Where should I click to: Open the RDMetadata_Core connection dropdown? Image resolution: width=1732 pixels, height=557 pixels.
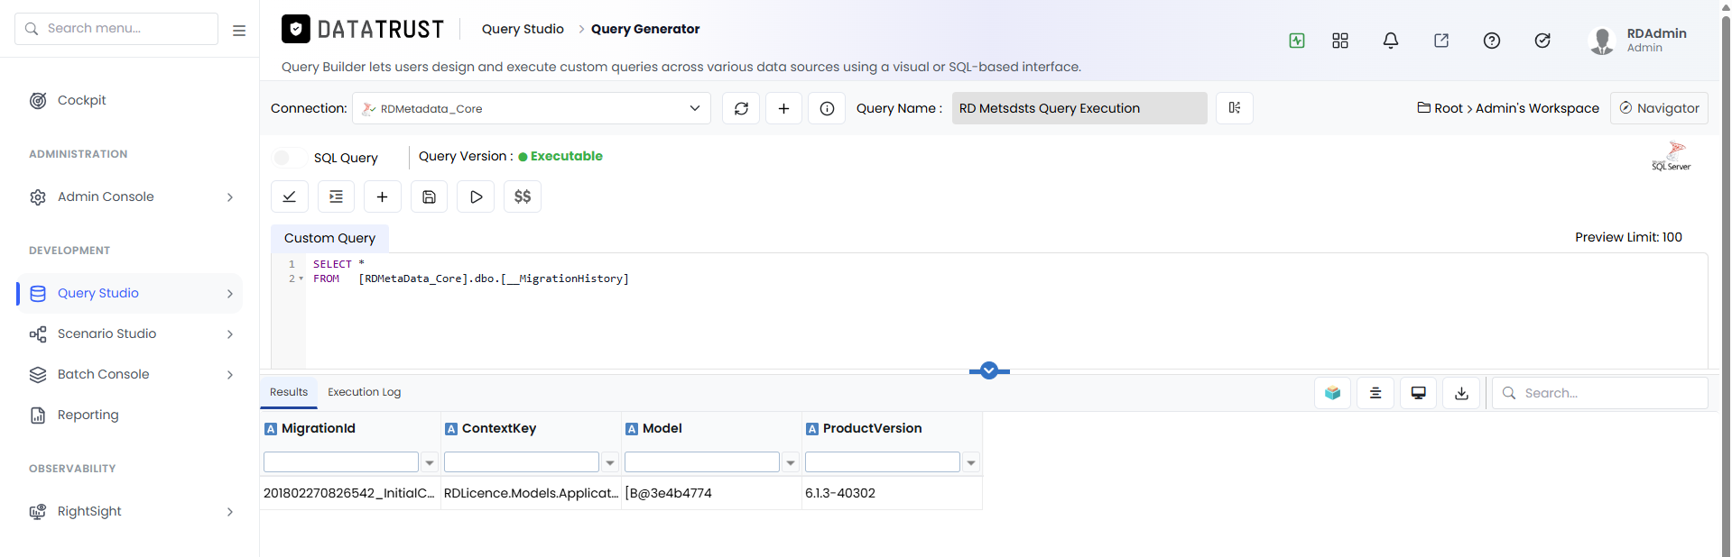532,108
